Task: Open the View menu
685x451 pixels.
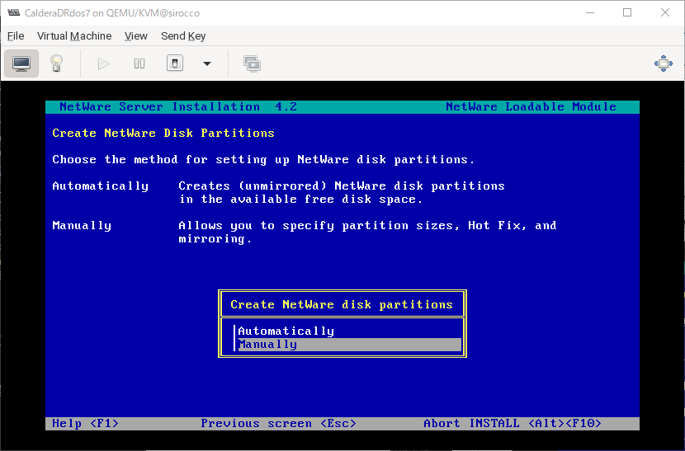Action: pyautogui.click(x=136, y=35)
